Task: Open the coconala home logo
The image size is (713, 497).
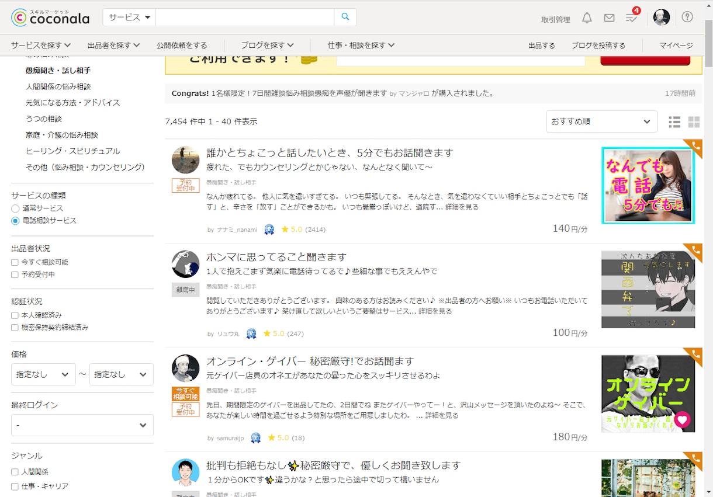Action: click(50, 18)
